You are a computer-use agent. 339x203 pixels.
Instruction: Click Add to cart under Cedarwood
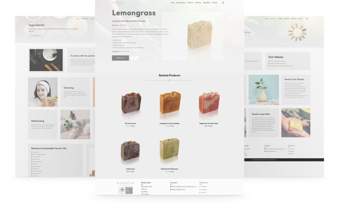click(130, 172)
